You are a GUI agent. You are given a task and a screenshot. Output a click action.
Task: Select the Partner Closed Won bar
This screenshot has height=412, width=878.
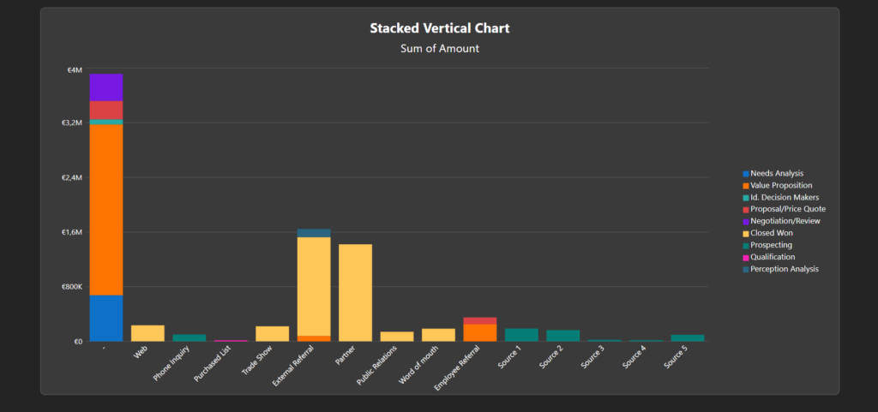point(355,292)
